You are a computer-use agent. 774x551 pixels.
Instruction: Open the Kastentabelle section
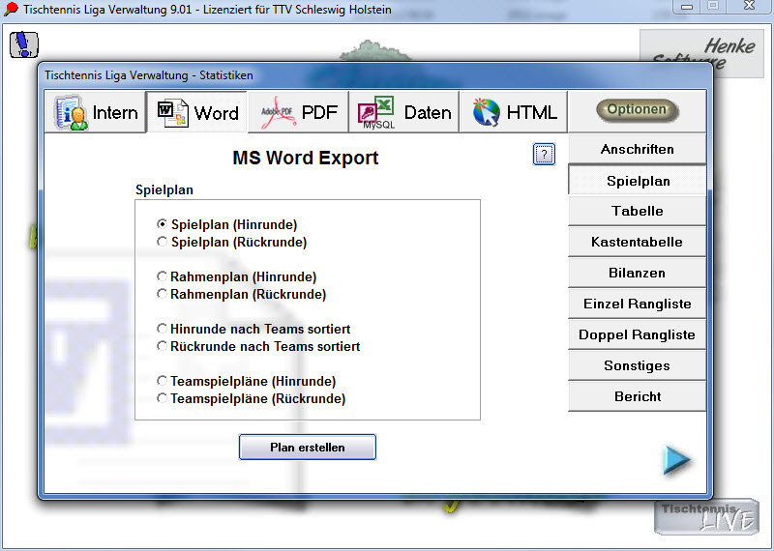tap(637, 242)
